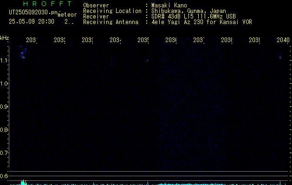Click the 0.8 kHz axis tick label
This screenshot has height=185, width=292.
click(x=4, y=129)
